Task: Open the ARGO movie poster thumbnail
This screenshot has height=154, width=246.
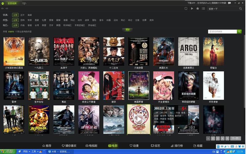Action: [188, 51]
